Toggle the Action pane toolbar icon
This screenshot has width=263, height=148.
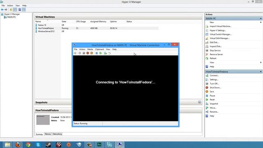24,9
